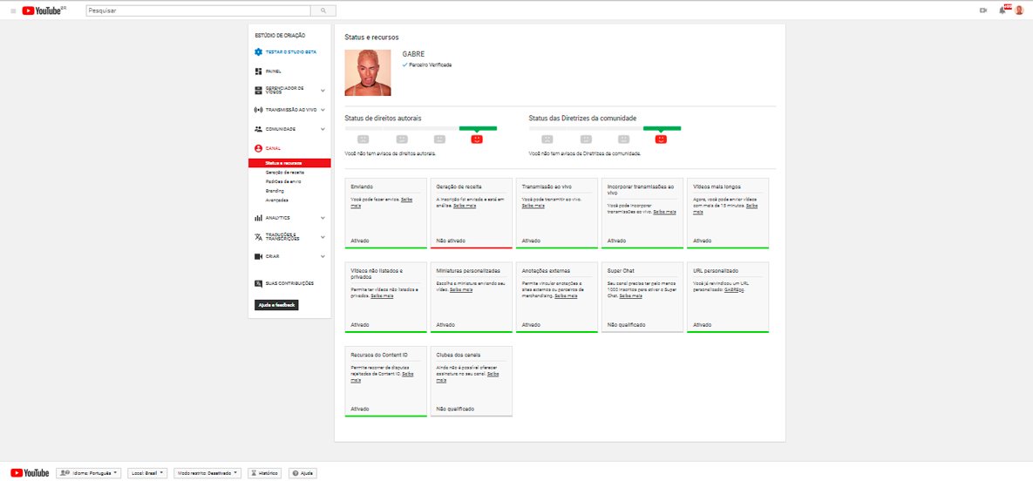This screenshot has width=1033, height=481.
Task: Open Geração de receita submenu item
Action: pos(284,172)
